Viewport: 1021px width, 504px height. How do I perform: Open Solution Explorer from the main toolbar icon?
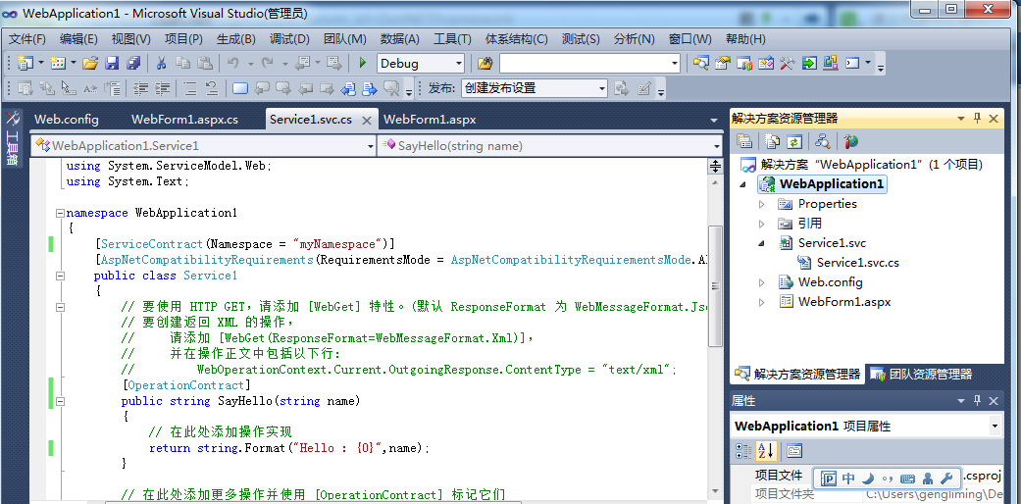[700, 63]
